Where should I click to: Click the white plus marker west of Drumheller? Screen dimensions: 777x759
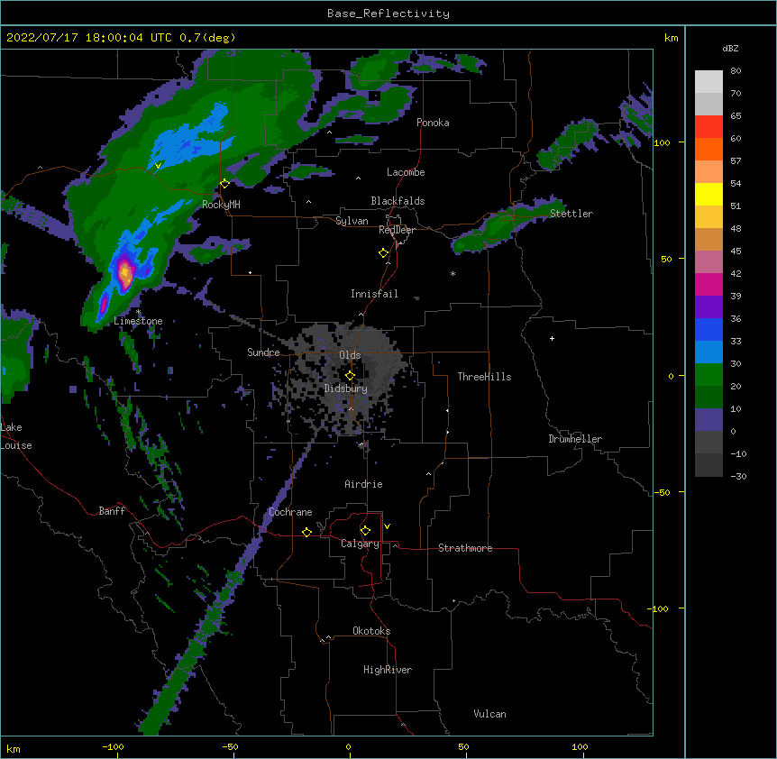(552, 338)
